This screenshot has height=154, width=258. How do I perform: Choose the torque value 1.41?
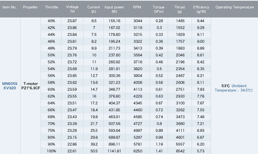[x=159, y=151]
